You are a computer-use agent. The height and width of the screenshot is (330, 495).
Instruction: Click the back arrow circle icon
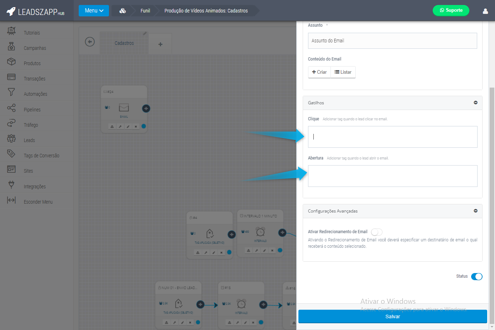[90, 42]
